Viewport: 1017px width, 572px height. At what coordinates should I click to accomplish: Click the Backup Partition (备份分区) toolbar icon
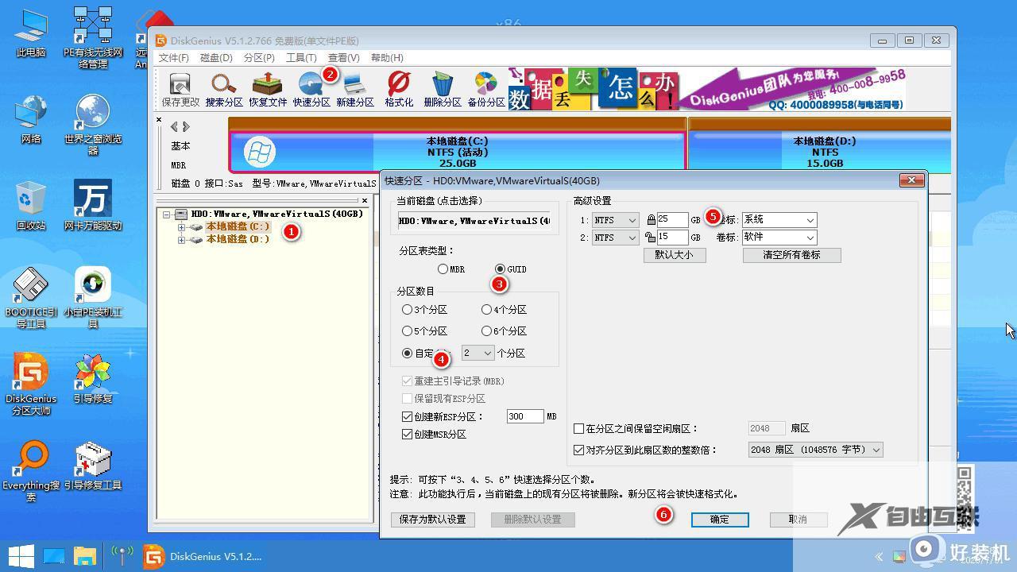pyautogui.click(x=486, y=90)
